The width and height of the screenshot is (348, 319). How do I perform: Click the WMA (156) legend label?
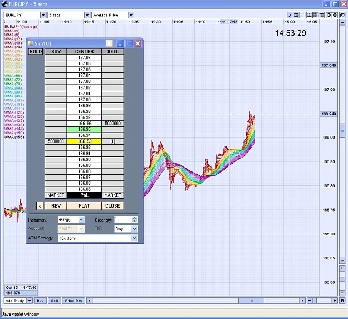point(14,137)
